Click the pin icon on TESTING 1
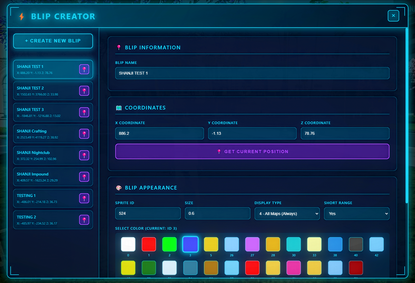 click(x=84, y=198)
